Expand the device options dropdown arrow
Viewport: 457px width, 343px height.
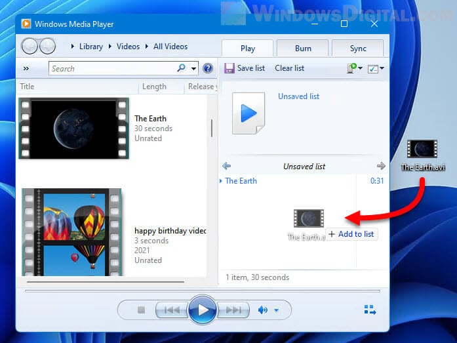(360, 68)
